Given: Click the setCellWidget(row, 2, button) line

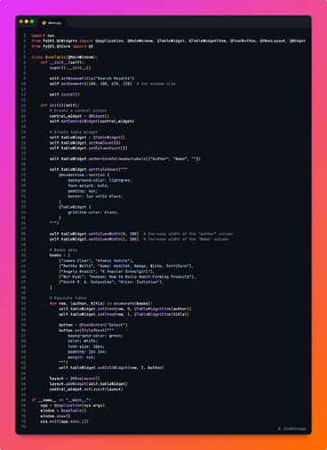Looking at the screenshot, I should 112,368.
